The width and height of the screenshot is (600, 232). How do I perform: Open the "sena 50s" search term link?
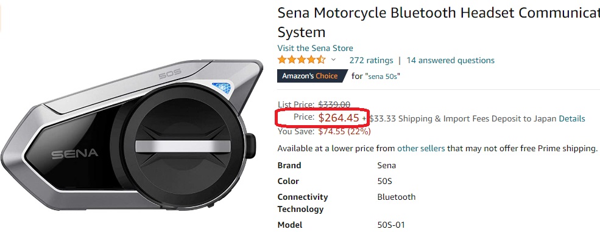coord(384,77)
